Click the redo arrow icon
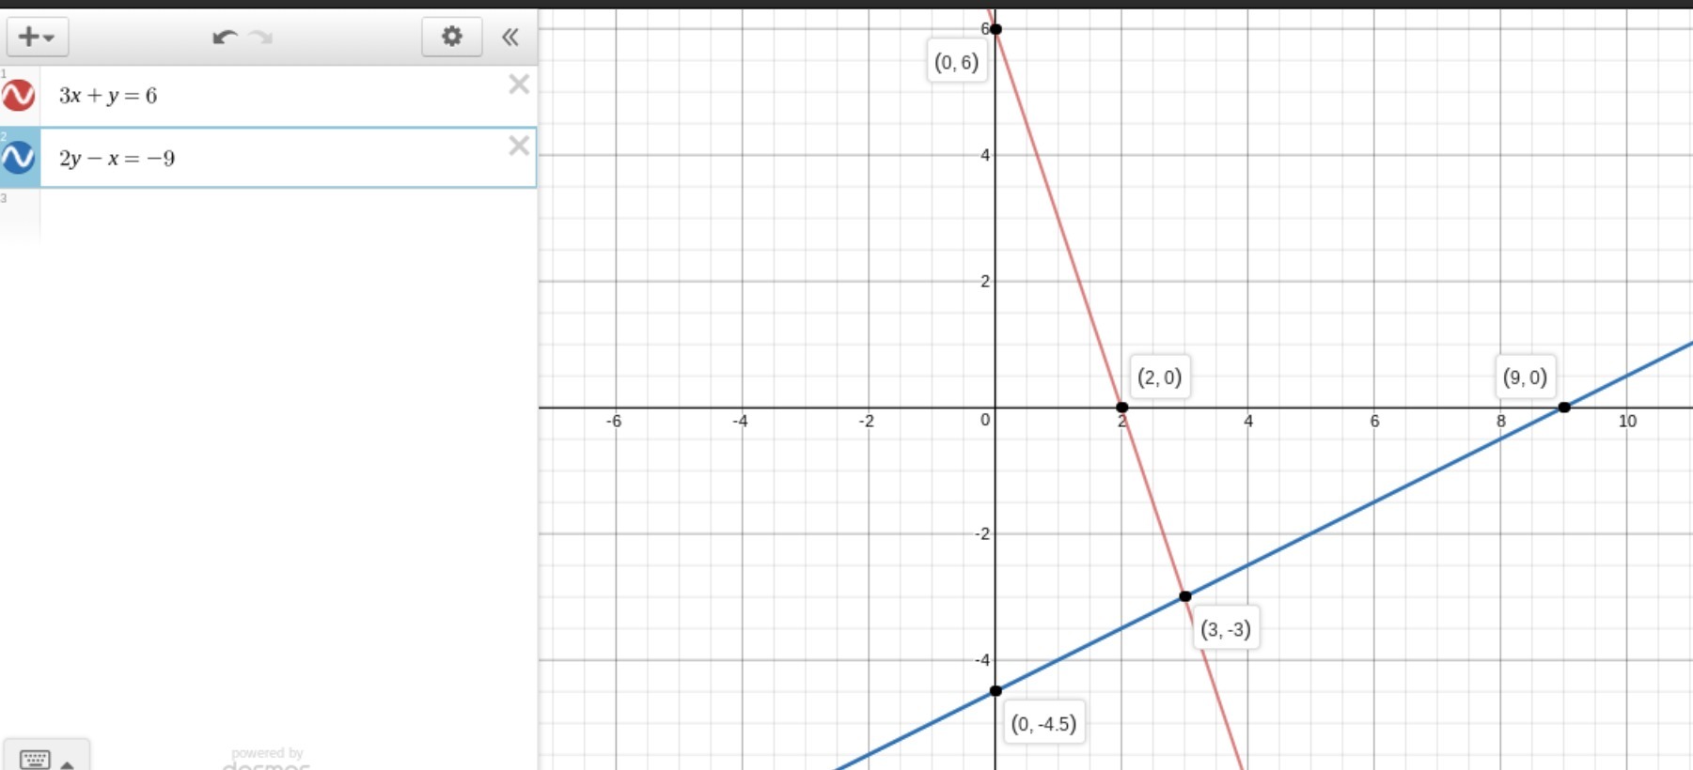This screenshot has height=770, width=1693. [261, 37]
